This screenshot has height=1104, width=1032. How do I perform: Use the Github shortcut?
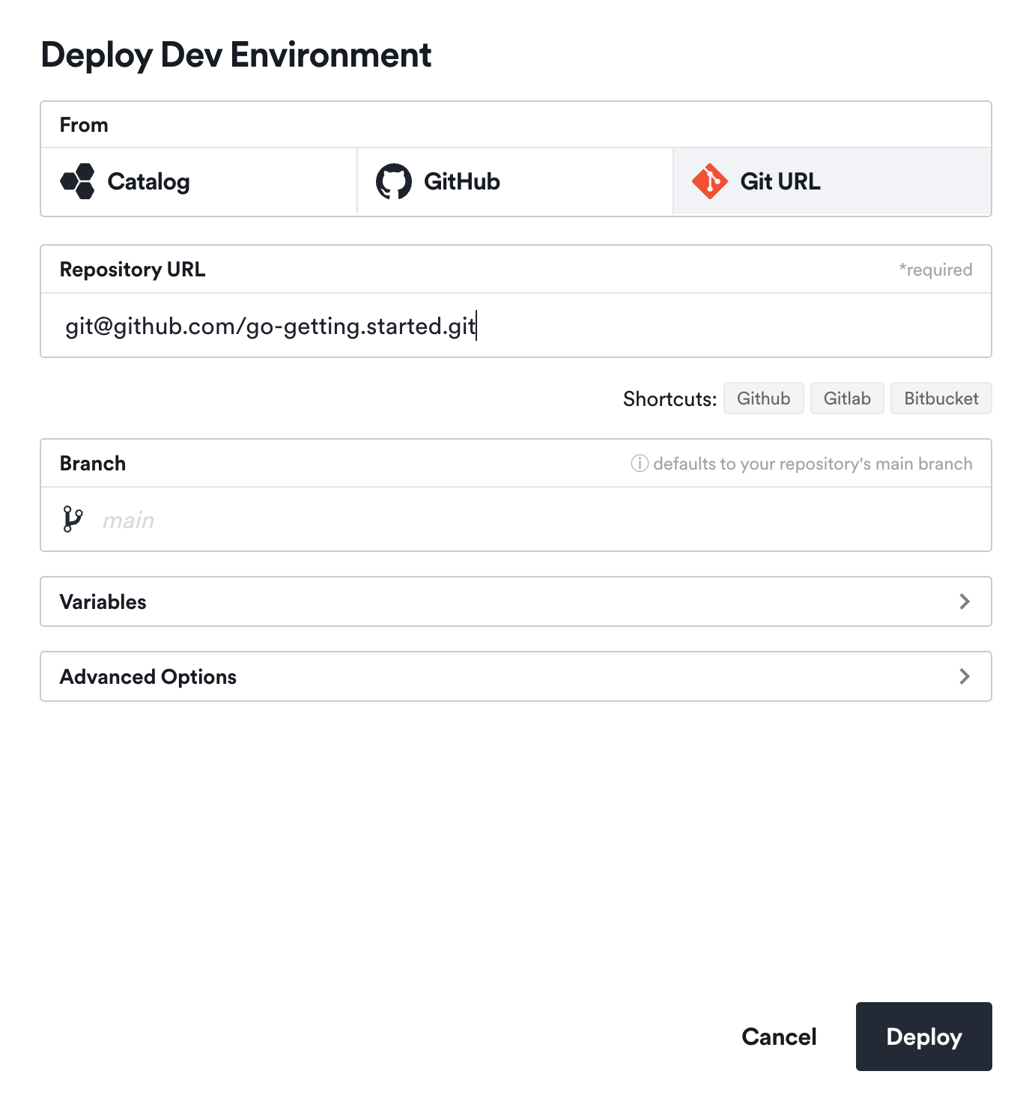point(763,398)
